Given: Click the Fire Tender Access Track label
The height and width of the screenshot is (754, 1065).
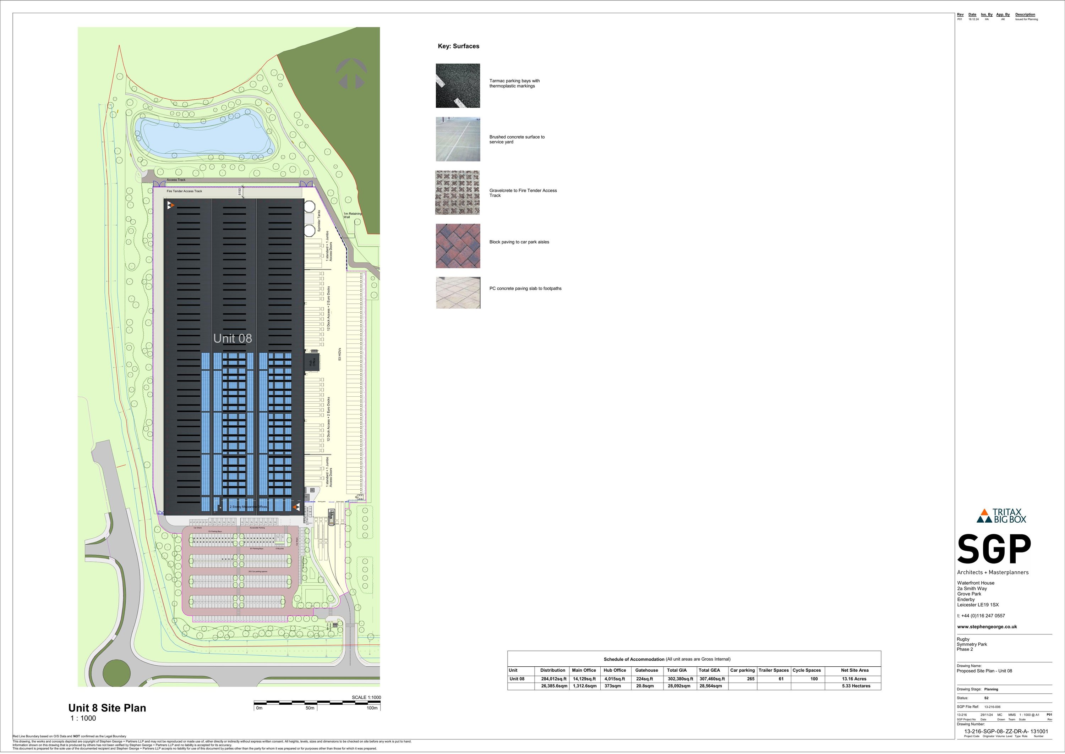Looking at the screenshot, I should click(x=184, y=191).
